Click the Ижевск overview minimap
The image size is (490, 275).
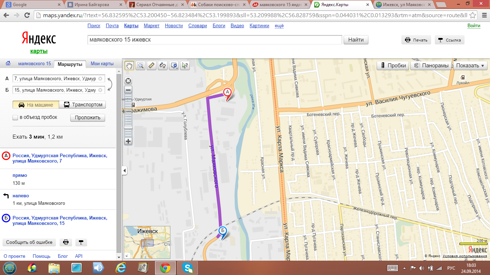tap(147, 242)
